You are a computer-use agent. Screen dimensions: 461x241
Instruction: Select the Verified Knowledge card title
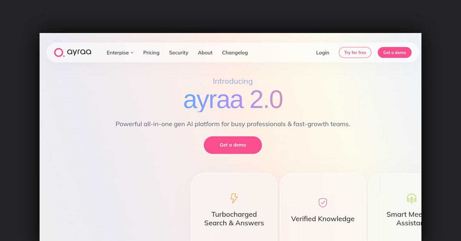[x=323, y=219]
